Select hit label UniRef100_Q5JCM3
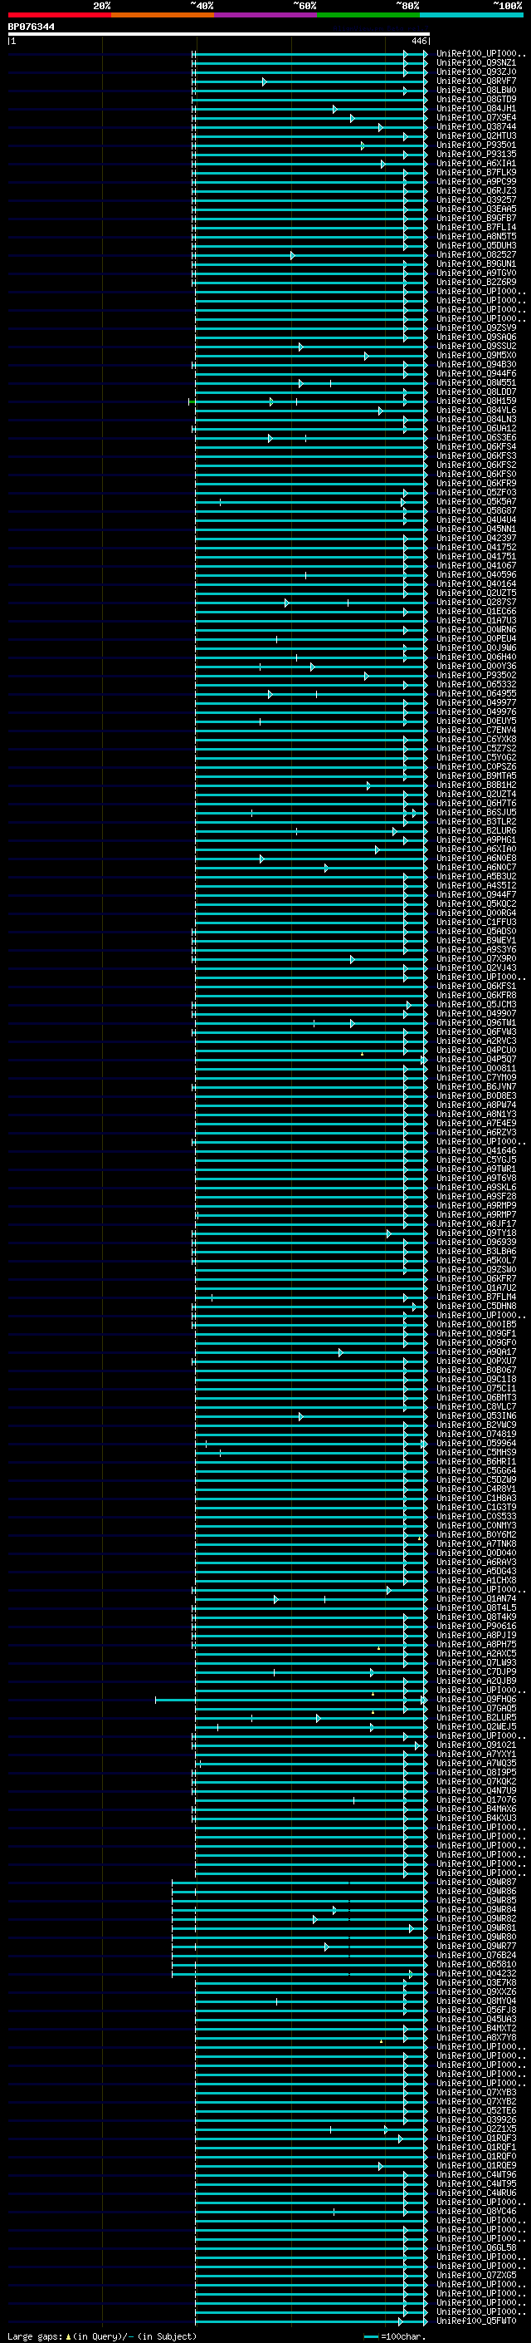 (475, 1004)
